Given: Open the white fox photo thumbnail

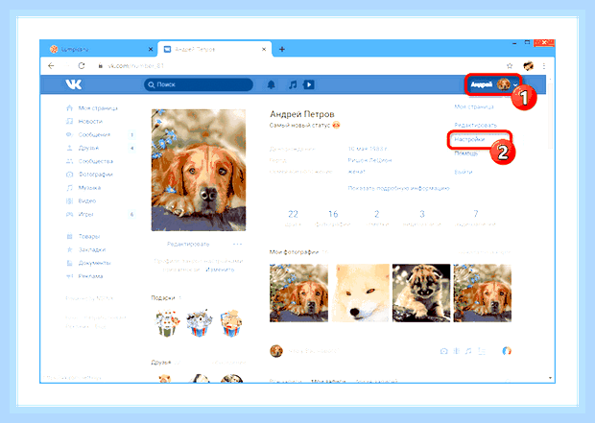Looking at the screenshot, I should pos(361,293).
